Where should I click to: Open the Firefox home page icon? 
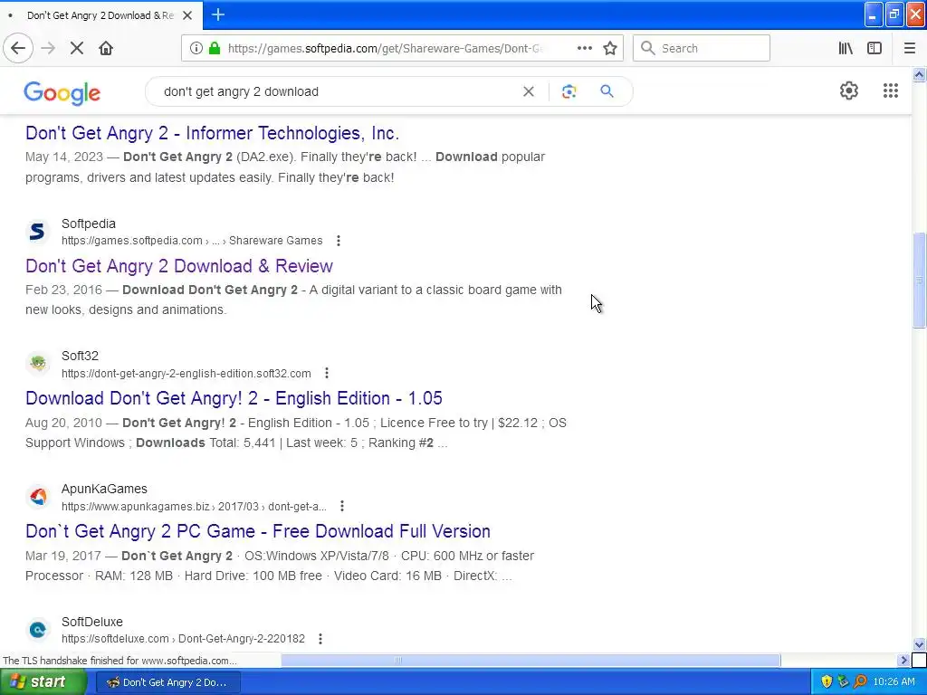point(106,48)
